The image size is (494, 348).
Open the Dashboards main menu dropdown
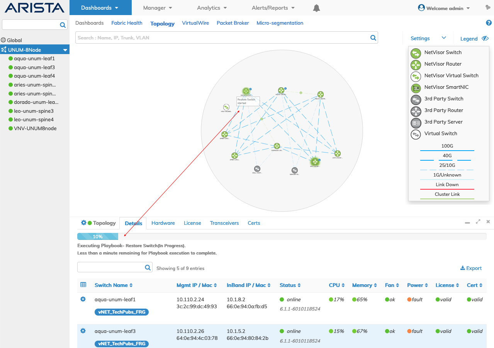(100, 8)
